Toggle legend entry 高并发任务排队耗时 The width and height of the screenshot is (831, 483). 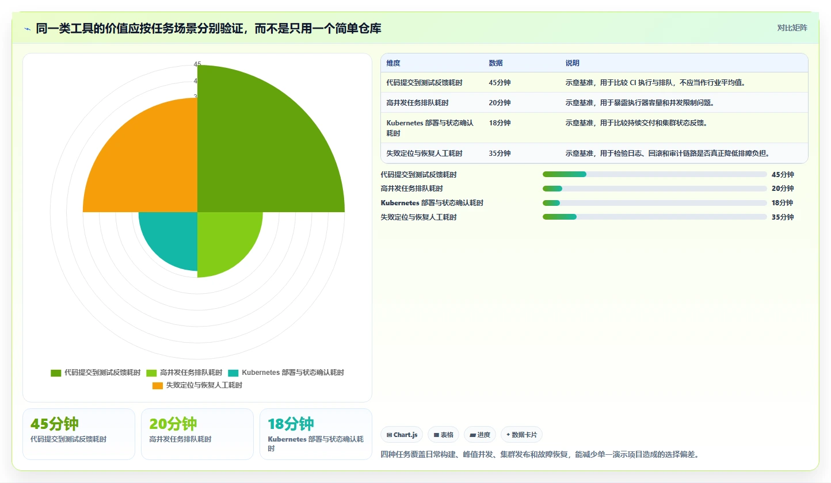coord(184,373)
